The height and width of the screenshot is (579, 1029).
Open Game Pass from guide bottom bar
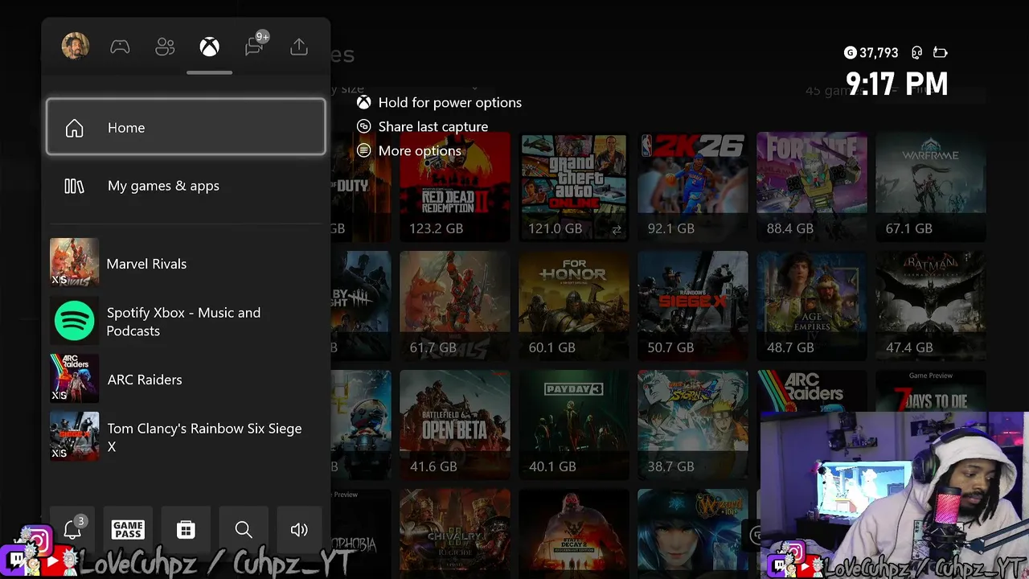pyautogui.click(x=128, y=529)
